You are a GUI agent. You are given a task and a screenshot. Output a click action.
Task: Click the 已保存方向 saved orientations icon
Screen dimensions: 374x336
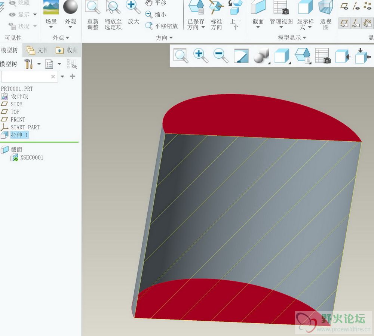(x=196, y=7)
